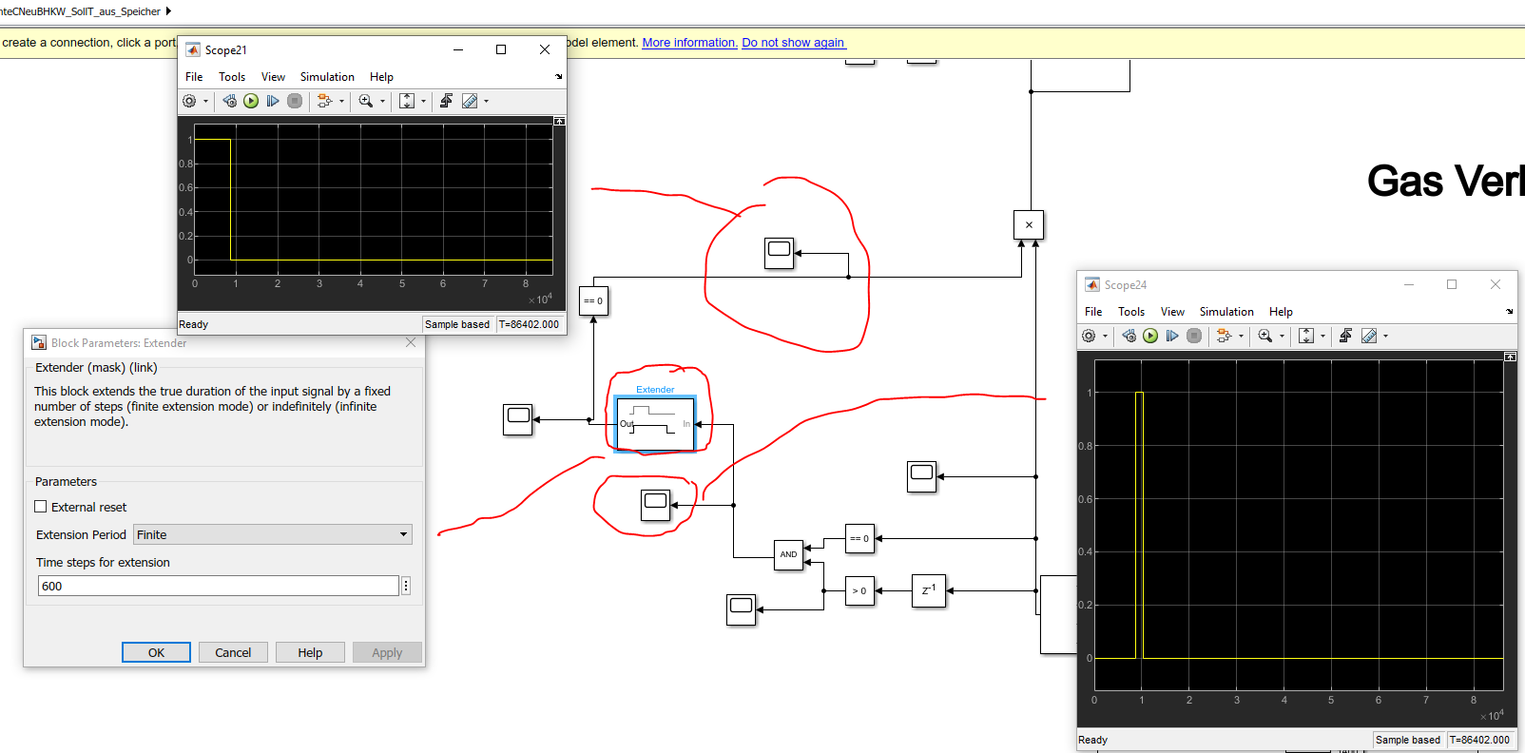The height and width of the screenshot is (753, 1525).
Task: Click Scale Axes Limits icon in Scope21
Action: click(407, 101)
